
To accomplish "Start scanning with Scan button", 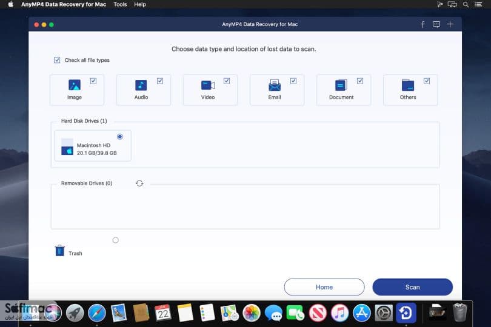I will pos(412,287).
